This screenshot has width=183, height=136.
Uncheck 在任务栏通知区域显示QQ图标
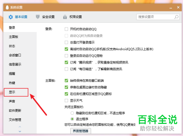point(66,94)
